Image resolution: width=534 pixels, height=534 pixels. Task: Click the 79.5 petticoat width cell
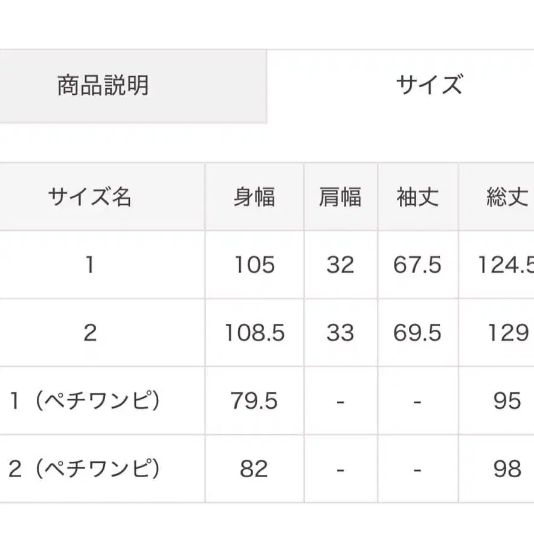(254, 400)
